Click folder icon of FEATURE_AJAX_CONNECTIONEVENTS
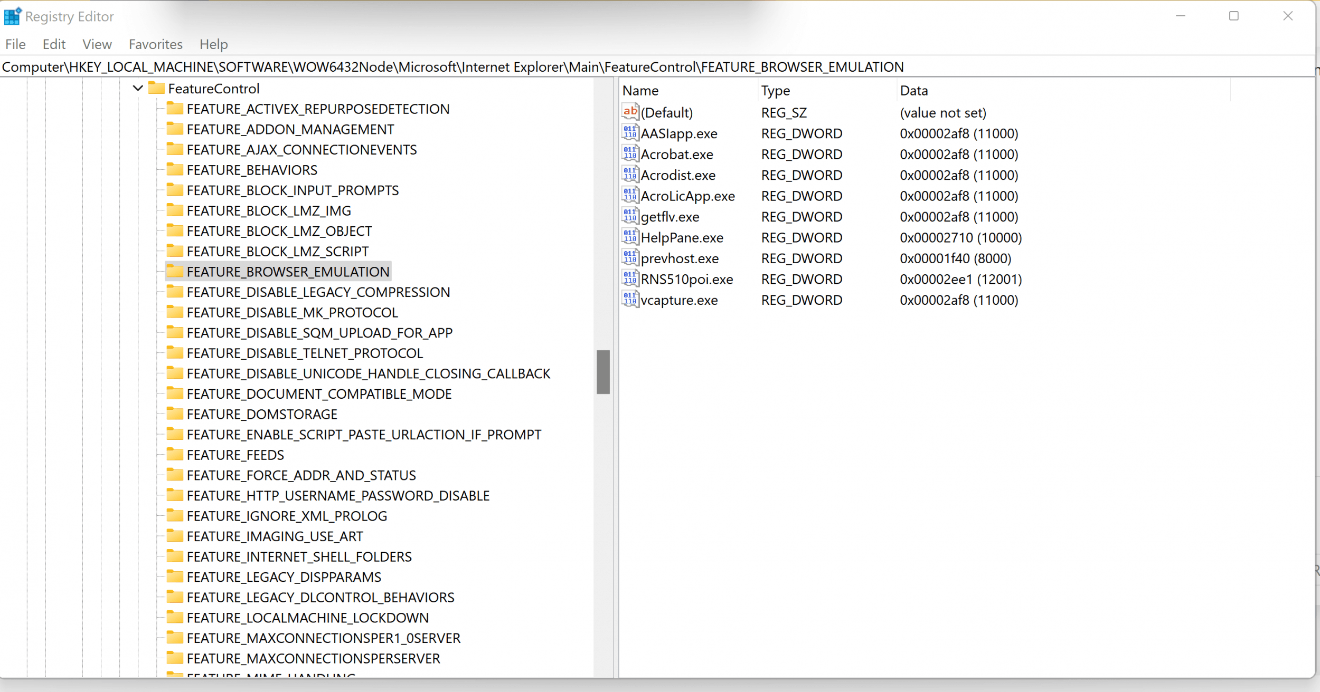 click(x=175, y=149)
